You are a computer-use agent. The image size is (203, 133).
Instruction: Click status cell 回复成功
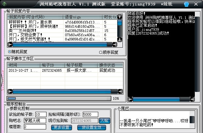[x=107, y=70]
